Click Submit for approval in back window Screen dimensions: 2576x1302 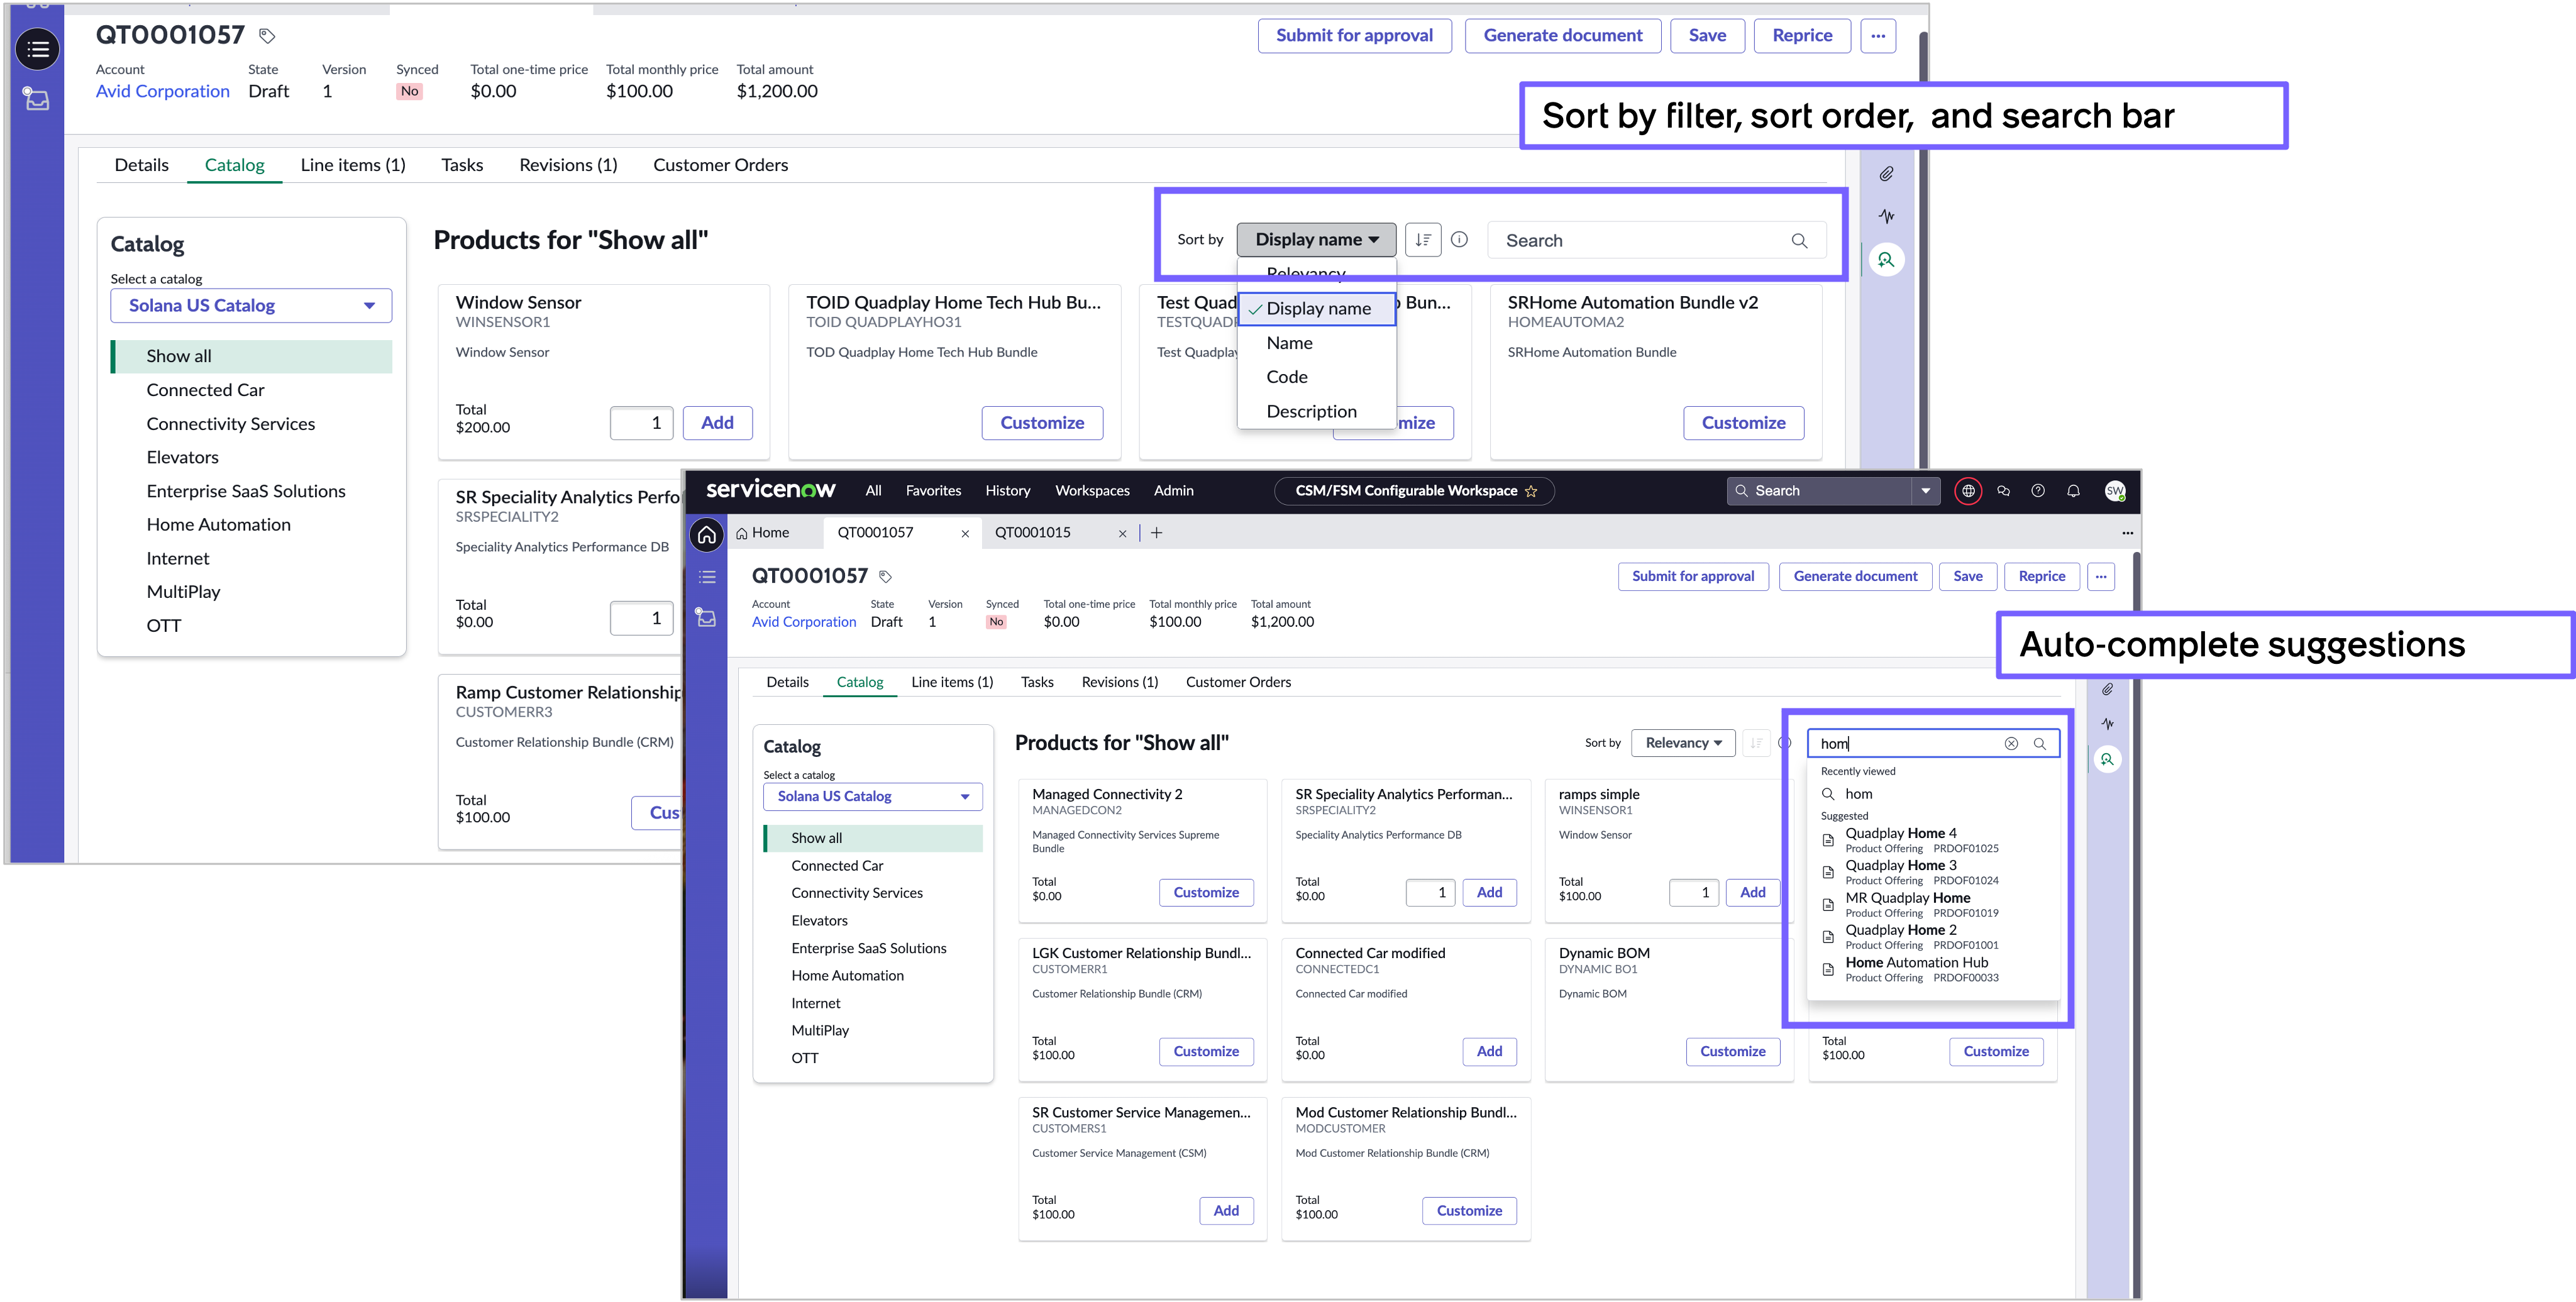[1354, 36]
